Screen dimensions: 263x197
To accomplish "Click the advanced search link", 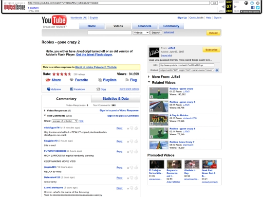I will [169, 32].
